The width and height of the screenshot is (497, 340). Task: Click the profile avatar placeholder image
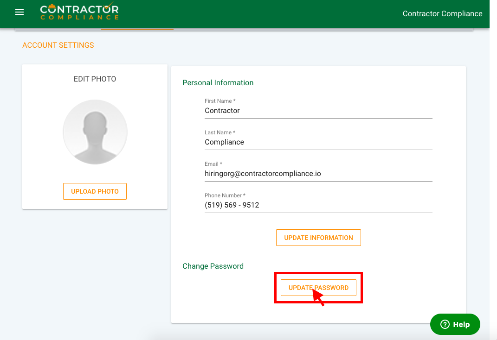coord(95,132)
